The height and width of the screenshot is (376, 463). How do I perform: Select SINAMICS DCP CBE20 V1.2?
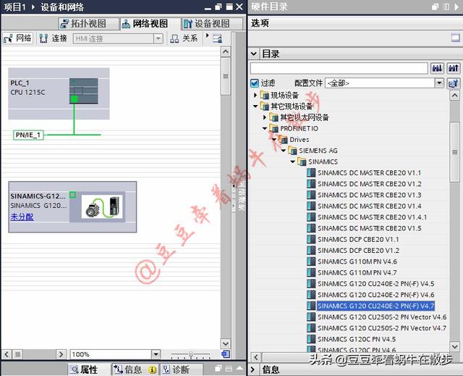tap(358, 251)
